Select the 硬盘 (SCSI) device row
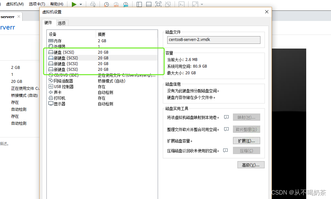This screenshot has height=199, width=331. click(x=103, y=52)
